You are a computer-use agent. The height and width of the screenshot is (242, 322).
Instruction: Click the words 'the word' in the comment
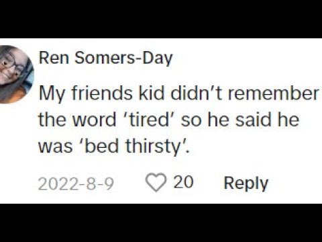[77, 120]
